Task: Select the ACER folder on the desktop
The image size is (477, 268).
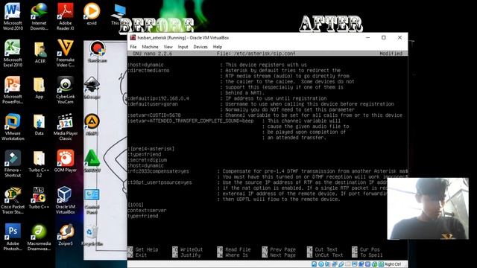Action: click(x=40, y=52)
